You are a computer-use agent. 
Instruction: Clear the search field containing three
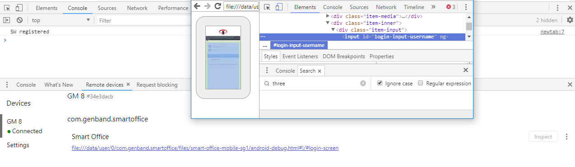[363, 83]
